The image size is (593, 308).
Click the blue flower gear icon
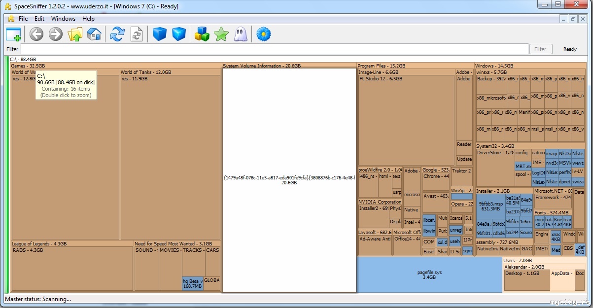pyautogui.click(x=264, y=34)
